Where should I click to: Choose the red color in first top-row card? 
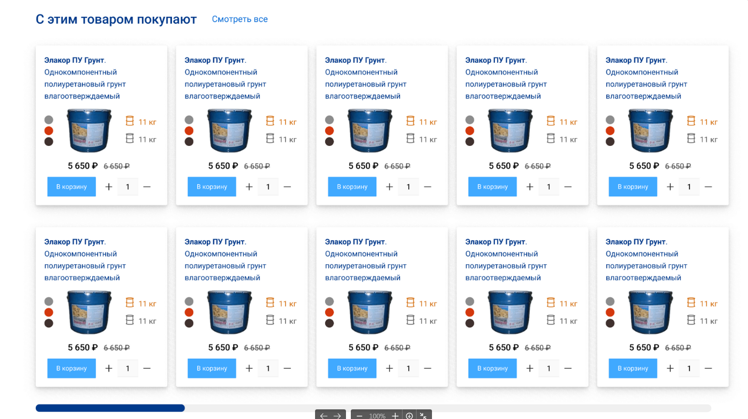tap(49, 130)
